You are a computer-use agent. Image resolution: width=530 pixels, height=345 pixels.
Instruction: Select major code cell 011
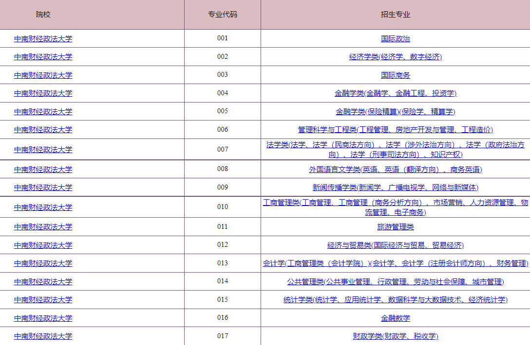(223, 226)
